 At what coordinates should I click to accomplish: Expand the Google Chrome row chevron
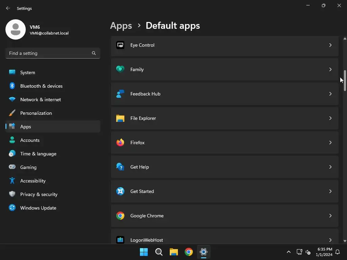(330, 216)
